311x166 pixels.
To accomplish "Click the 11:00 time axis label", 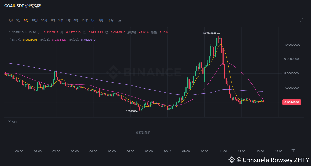I will [x=223, y=151].
